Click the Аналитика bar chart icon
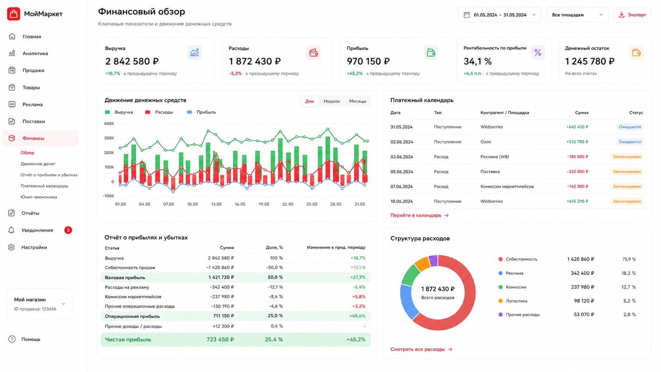661x372 pixels. point(12,53)
